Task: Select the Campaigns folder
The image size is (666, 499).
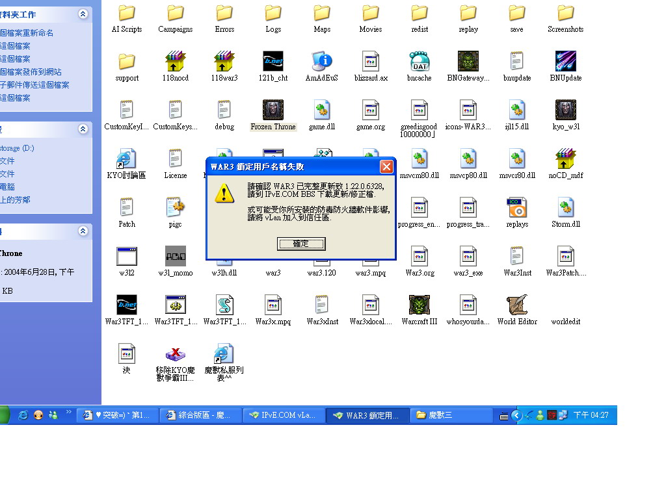Action: (x=176, y=13)
